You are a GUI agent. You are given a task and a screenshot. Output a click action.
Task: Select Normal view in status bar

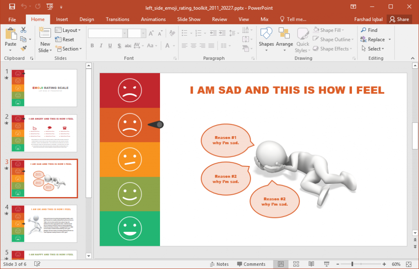pyautogui.click(x=281, y=264)
